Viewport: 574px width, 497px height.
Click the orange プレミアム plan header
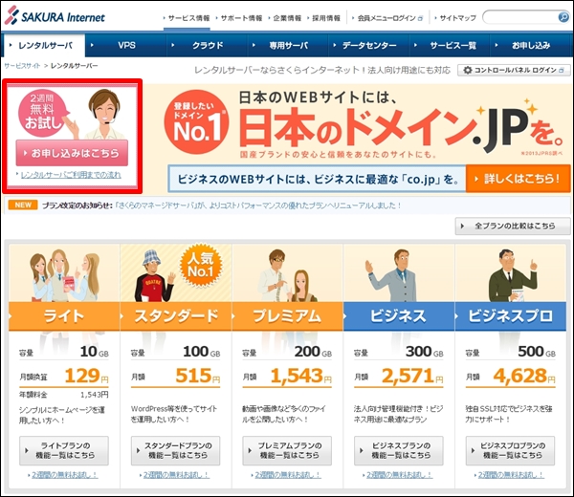coord(287,316)
